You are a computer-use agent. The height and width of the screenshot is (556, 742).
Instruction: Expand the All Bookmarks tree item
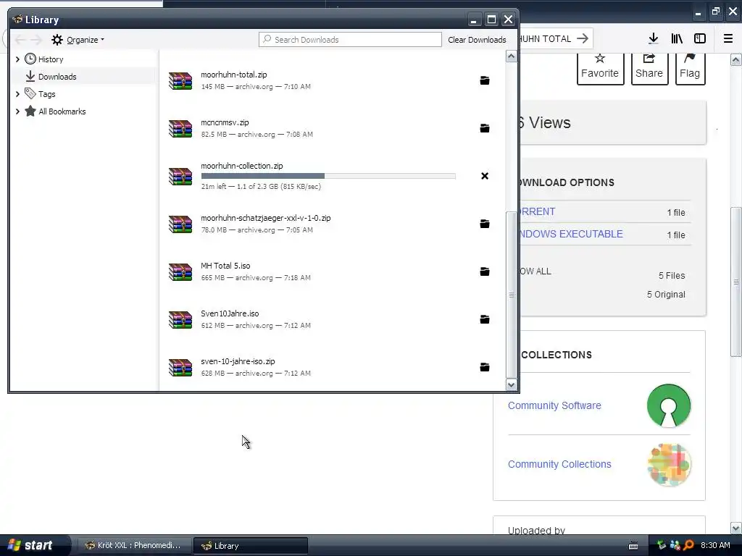[17, 111]
